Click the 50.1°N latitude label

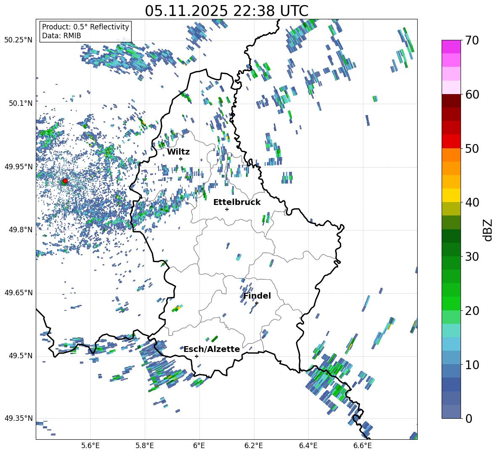20,103
